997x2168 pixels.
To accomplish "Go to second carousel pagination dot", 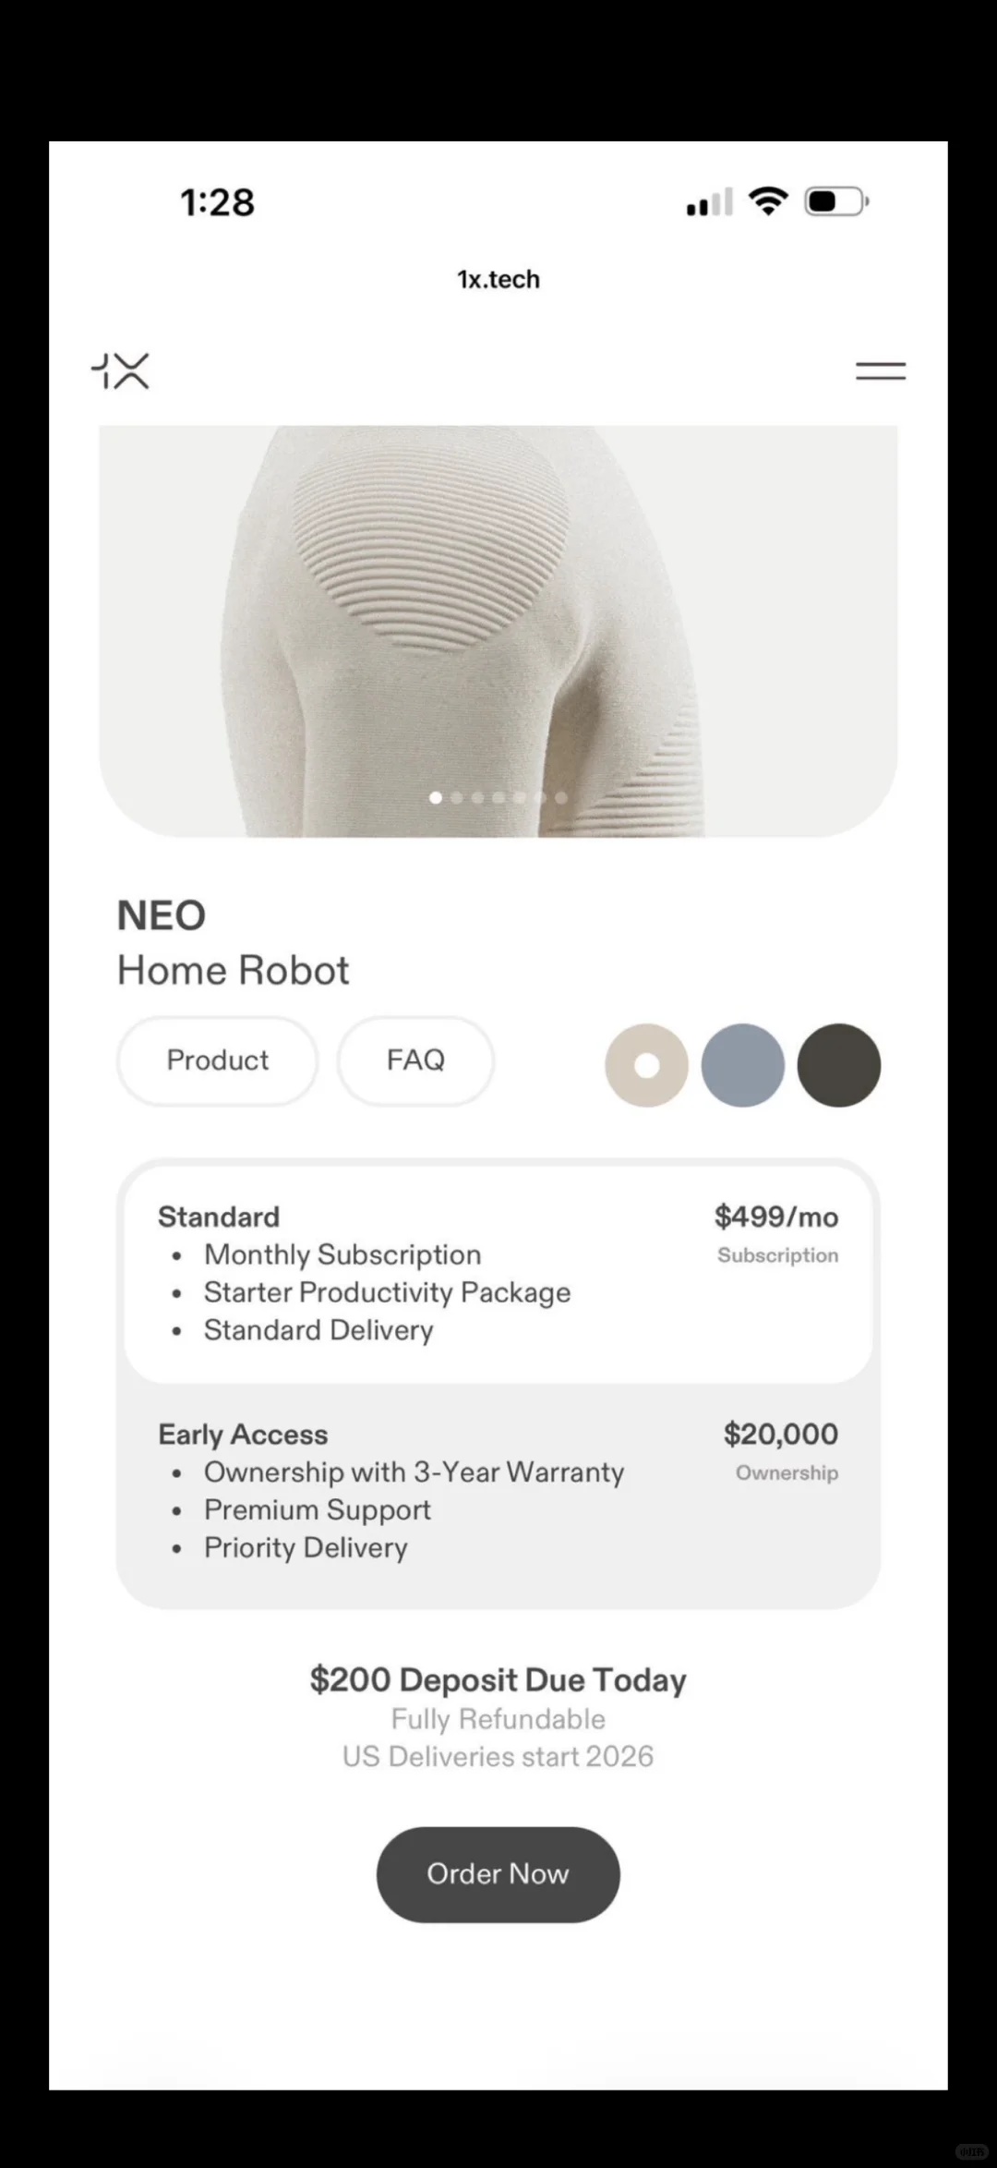I will pos(457,797).
